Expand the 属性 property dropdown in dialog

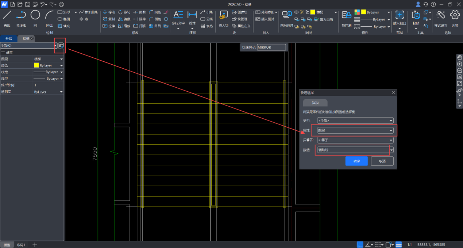[x=391, y=130]
